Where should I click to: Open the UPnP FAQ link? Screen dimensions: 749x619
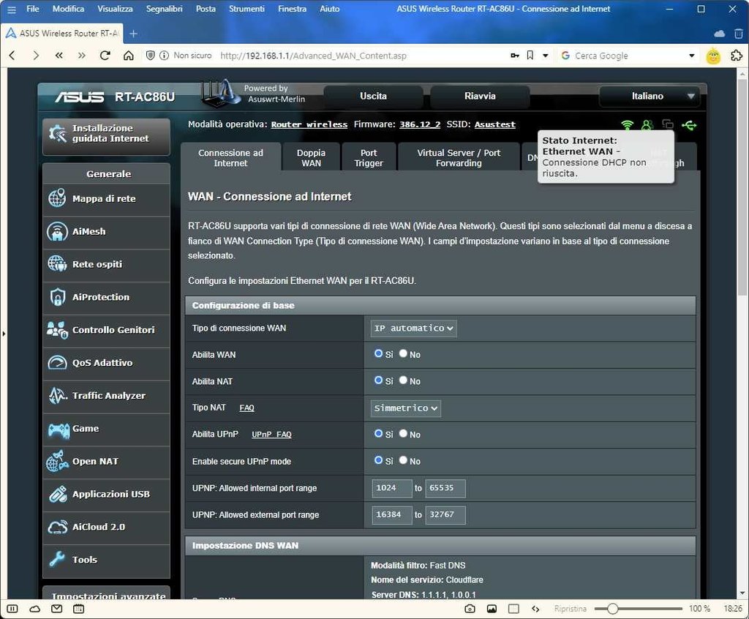[x=271, y=435]
